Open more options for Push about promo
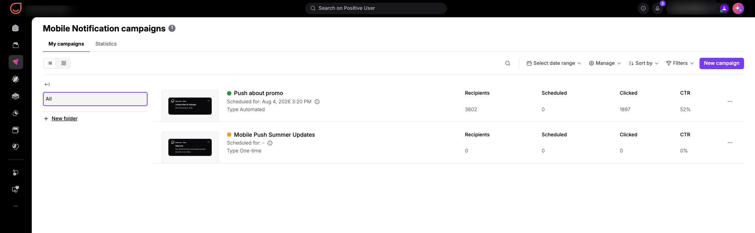 [x=730, y=101]
